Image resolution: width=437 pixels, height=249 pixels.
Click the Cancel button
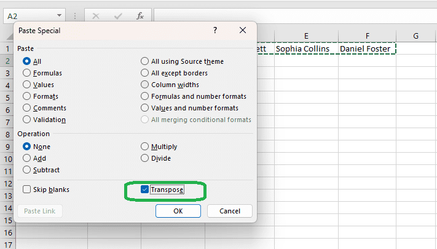coord(230,211)
